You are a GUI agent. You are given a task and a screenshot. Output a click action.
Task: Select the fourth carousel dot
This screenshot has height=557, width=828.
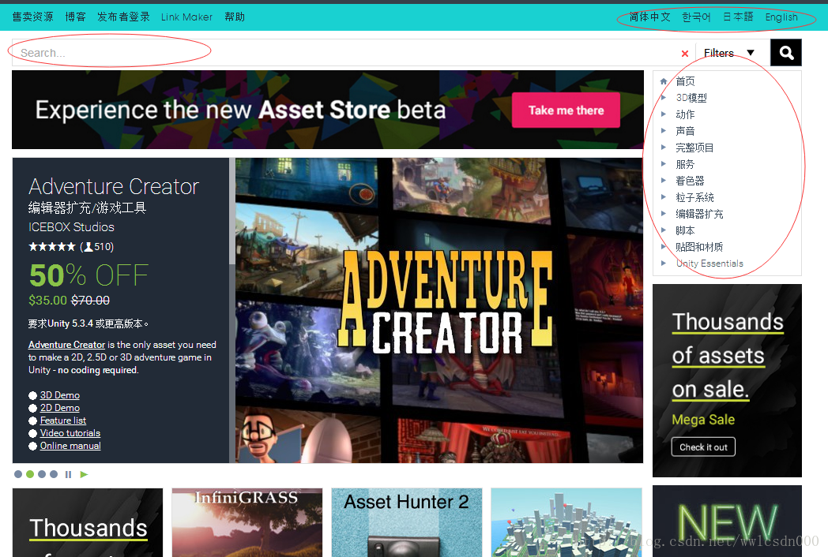54,474
